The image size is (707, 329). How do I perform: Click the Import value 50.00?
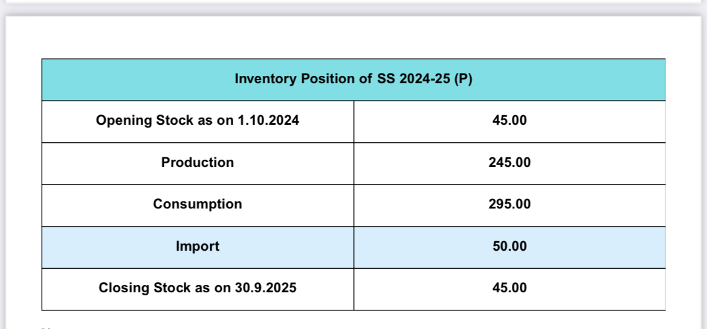509,246
